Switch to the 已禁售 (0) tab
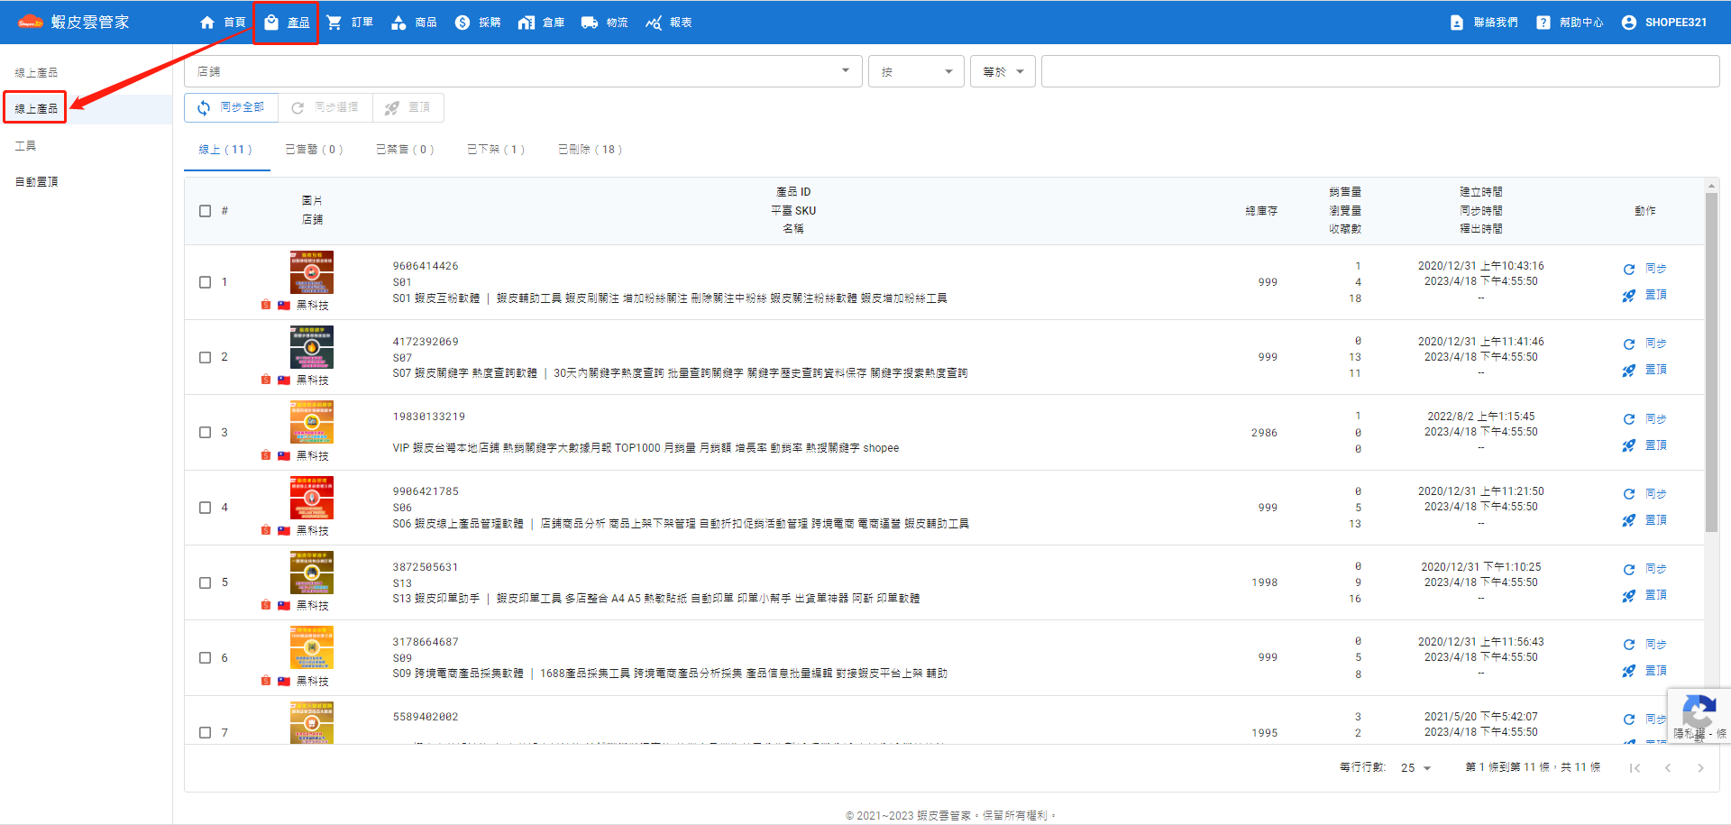 click(x=405, y=150)
